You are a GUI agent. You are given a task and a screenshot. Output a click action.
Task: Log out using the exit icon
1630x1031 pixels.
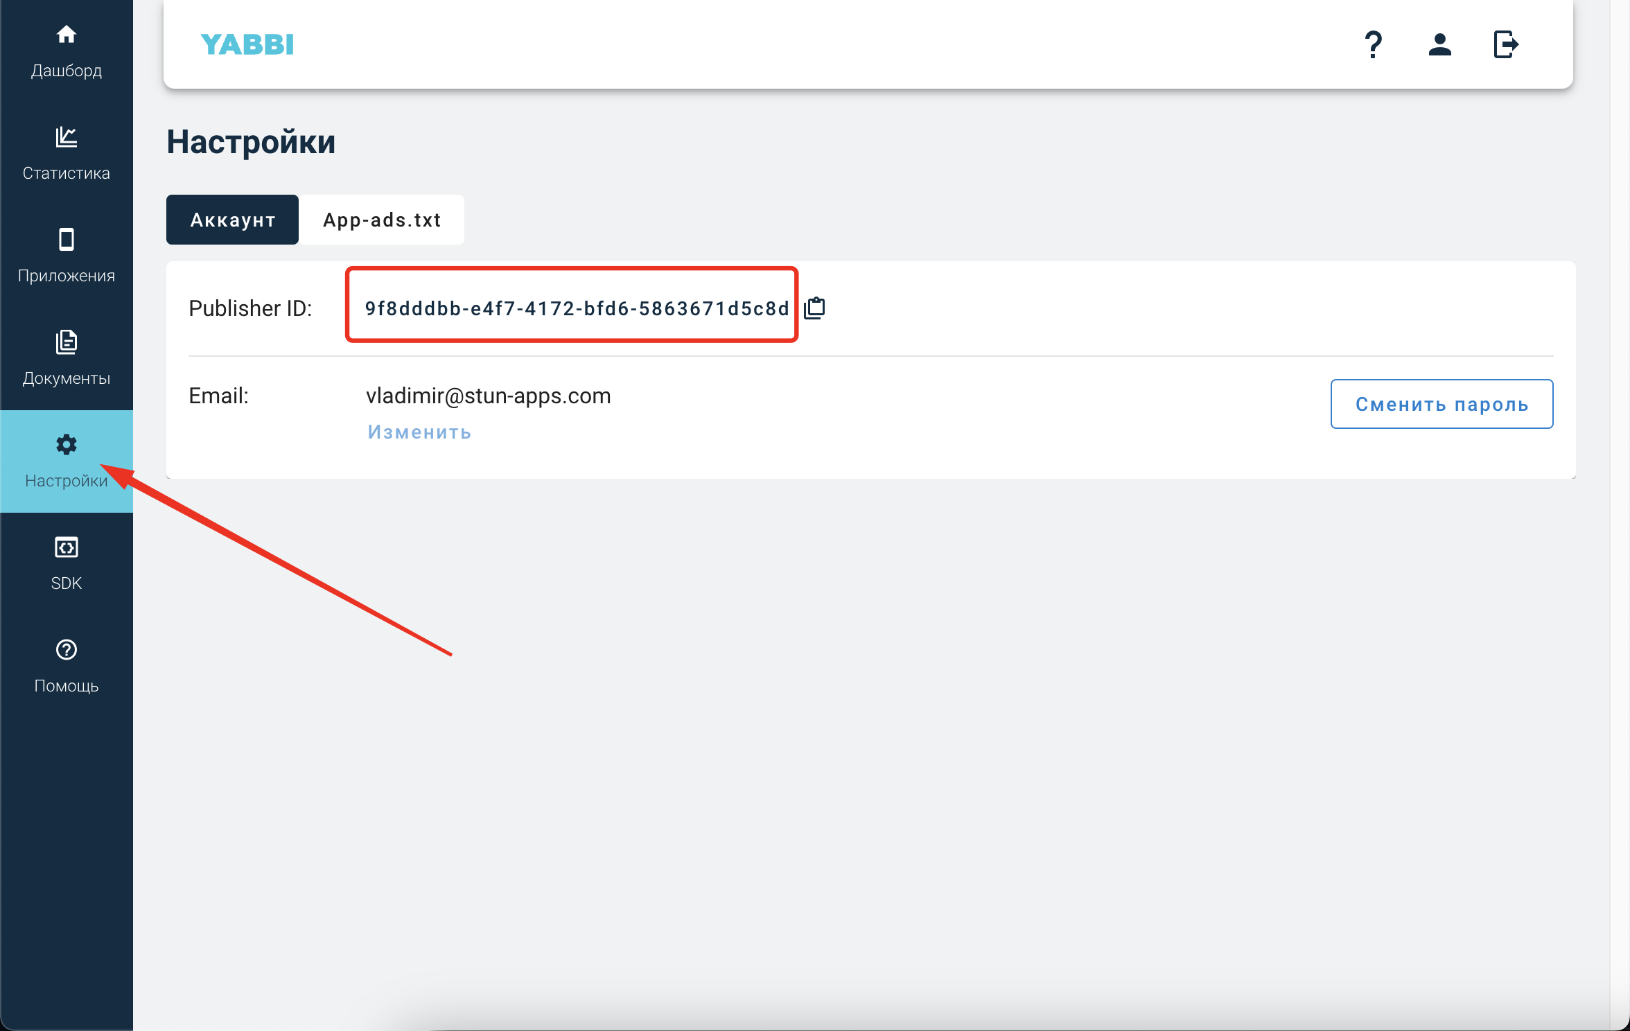[1505, 45]
